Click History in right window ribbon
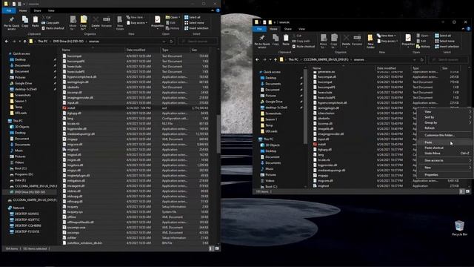The image size is (474, 267). [423, 47]
